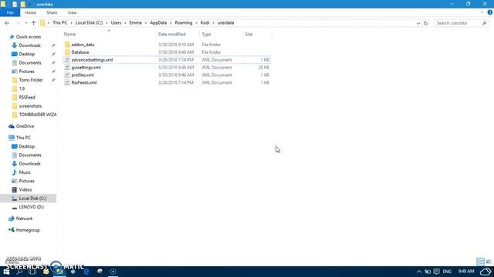
Task: Open Microsoft Edge from taskbar
Action: [86, 272]
